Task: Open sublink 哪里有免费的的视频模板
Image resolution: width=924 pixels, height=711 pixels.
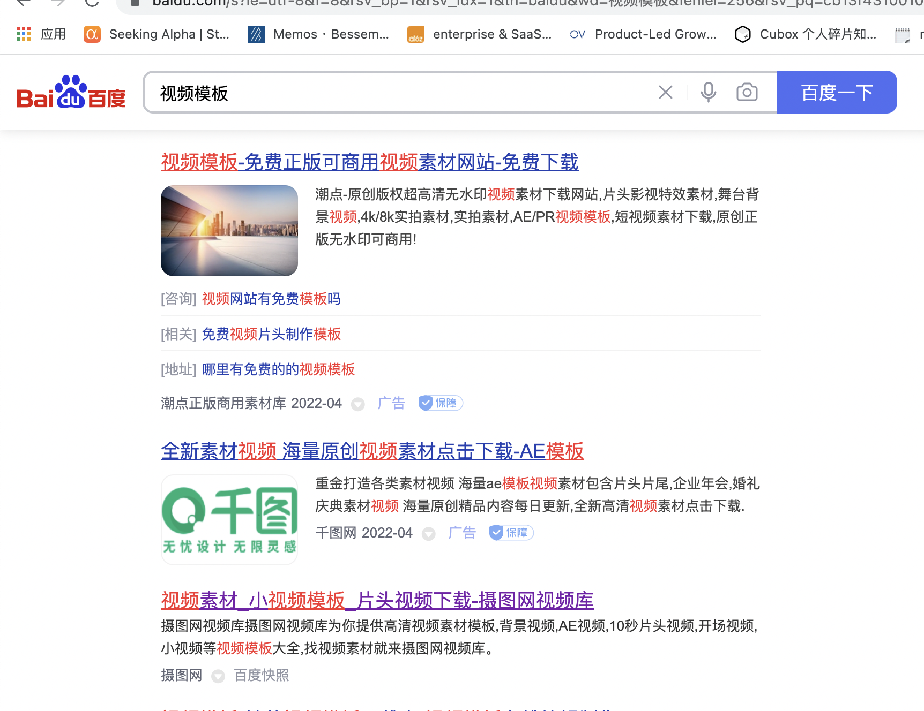Action: (278, 369)
